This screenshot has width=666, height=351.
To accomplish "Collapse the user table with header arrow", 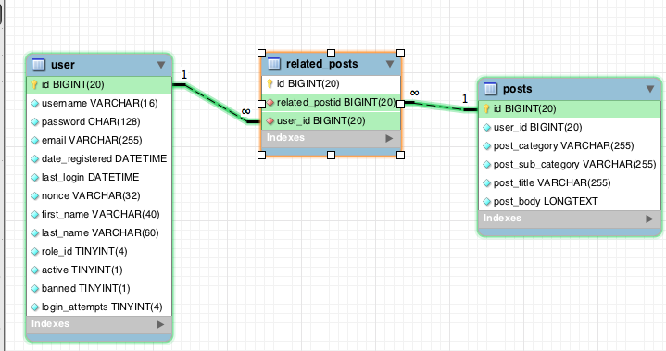I will pyautogui.click(x=161, y=65).
